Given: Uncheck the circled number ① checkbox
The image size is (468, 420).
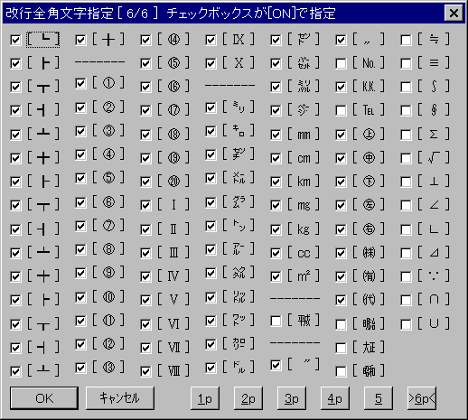Looking at the screenshot, I should point(80,83).
